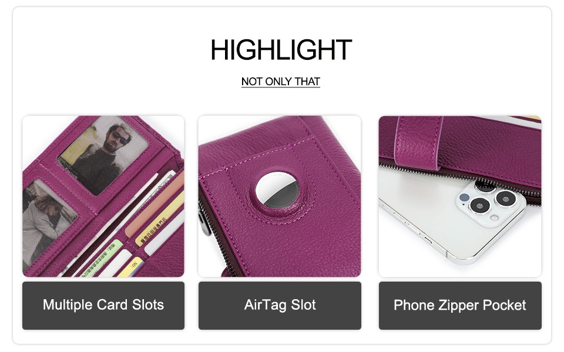Click the Multiple Card Slots label button

coord(103,306)
